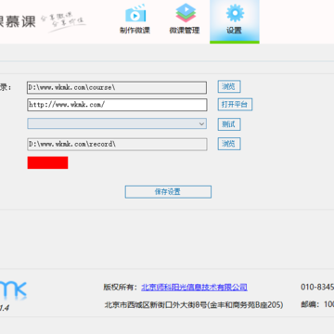334x334 pixels.
Task: Expand the empty dropdown combo box
Action: coord(117,123)
